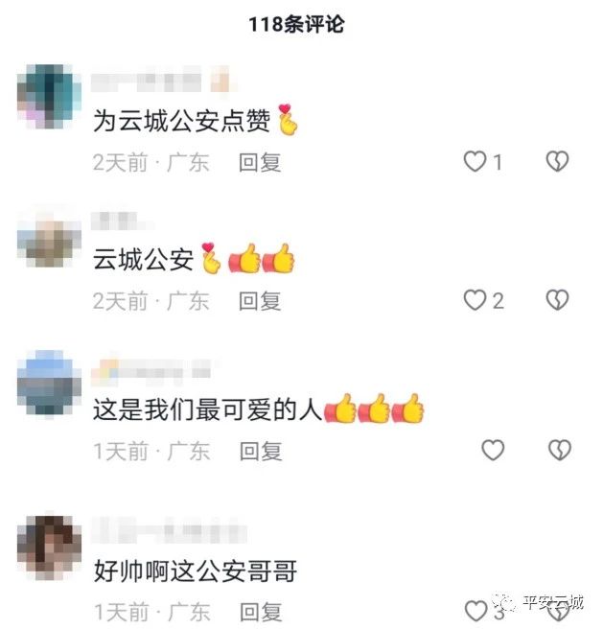
Task: Open username above 这是我们最可爱的人
Action: (x=155, y=369)
